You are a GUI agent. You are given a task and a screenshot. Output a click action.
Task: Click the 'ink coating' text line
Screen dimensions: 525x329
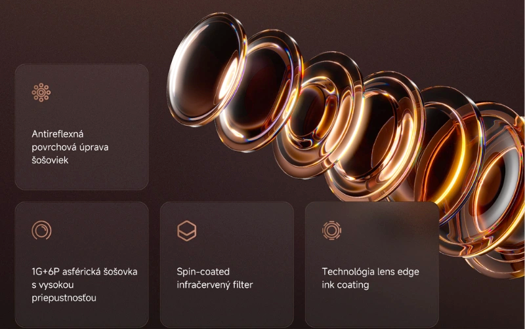pyautogui.click(x=345, y=285)
